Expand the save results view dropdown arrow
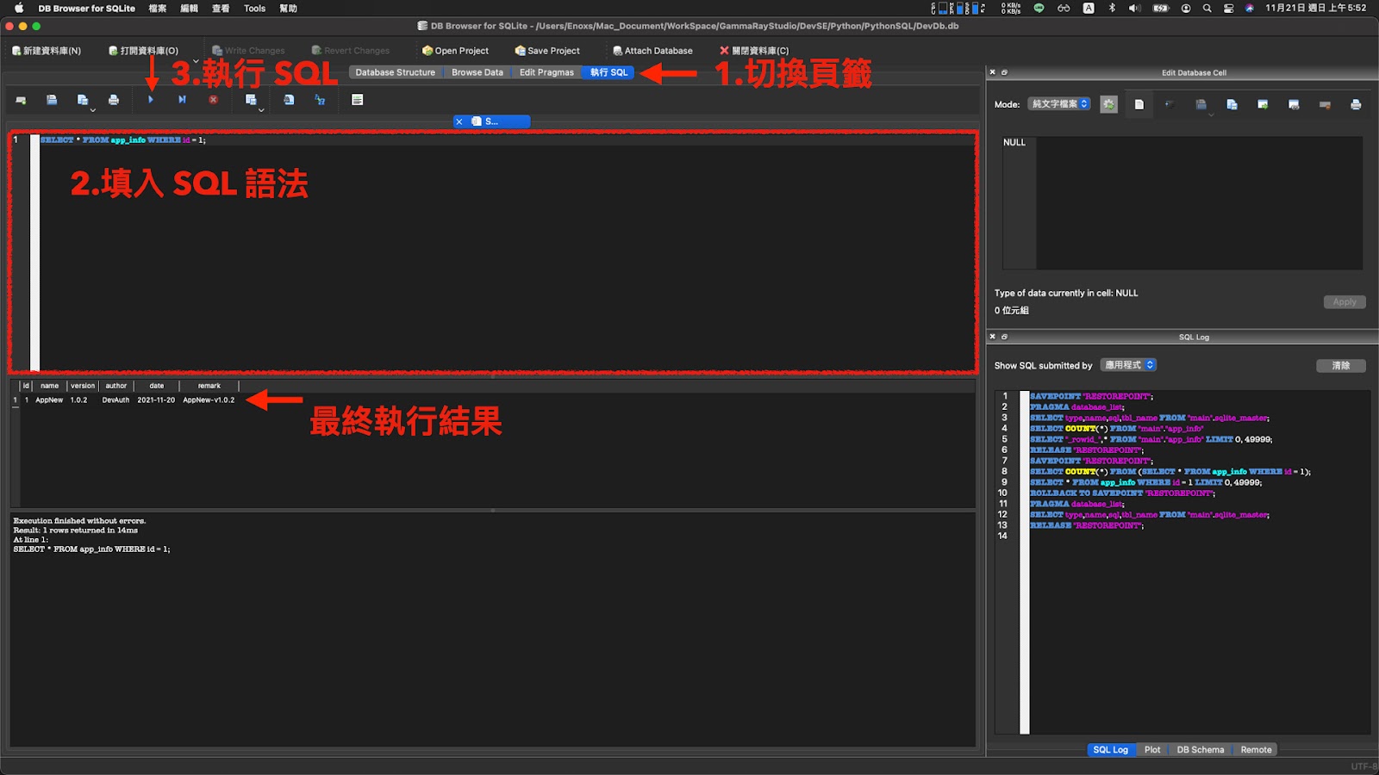 tap(260, 110)
